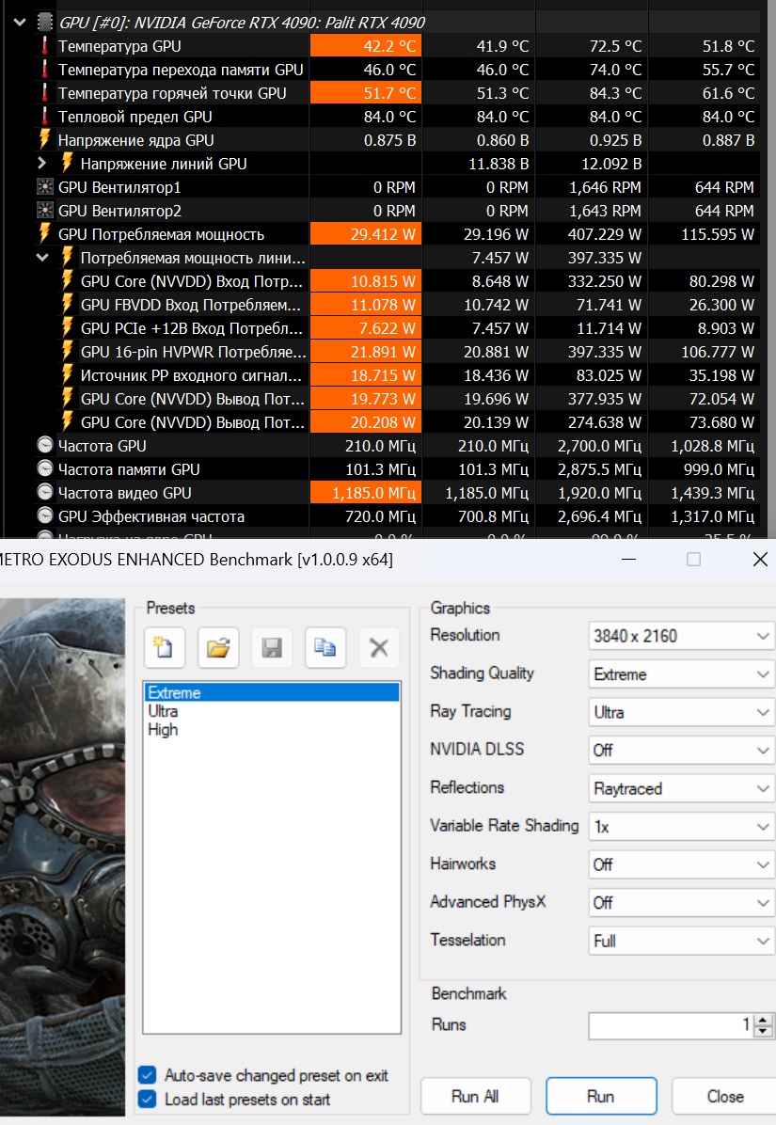Image resolution: width=776 pixels, height=1125 pixels.
Task: Open the Variable Rate Shading dropdown
Action: point(681,827)
